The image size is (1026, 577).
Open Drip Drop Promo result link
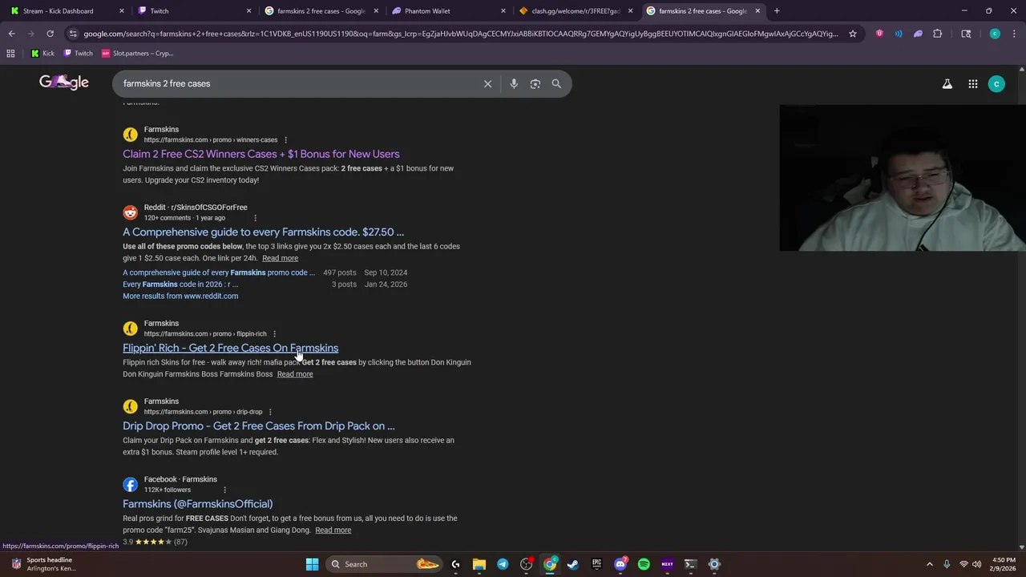coord(259,426)
